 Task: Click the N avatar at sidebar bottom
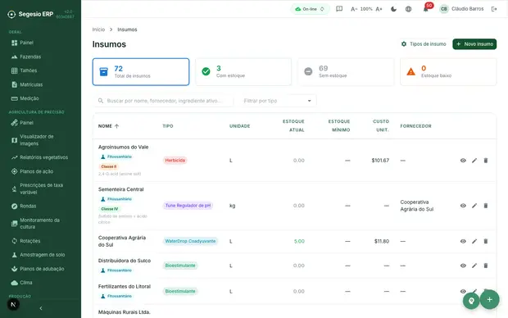point(13,304)
